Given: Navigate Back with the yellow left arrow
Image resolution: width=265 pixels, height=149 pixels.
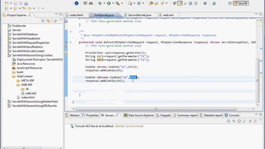Looking at the screenshot, I should coord(30,8).
